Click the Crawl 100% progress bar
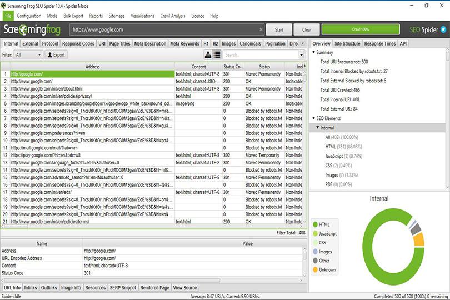The width and height of the screenshot is (450, 300). (361, 29)
